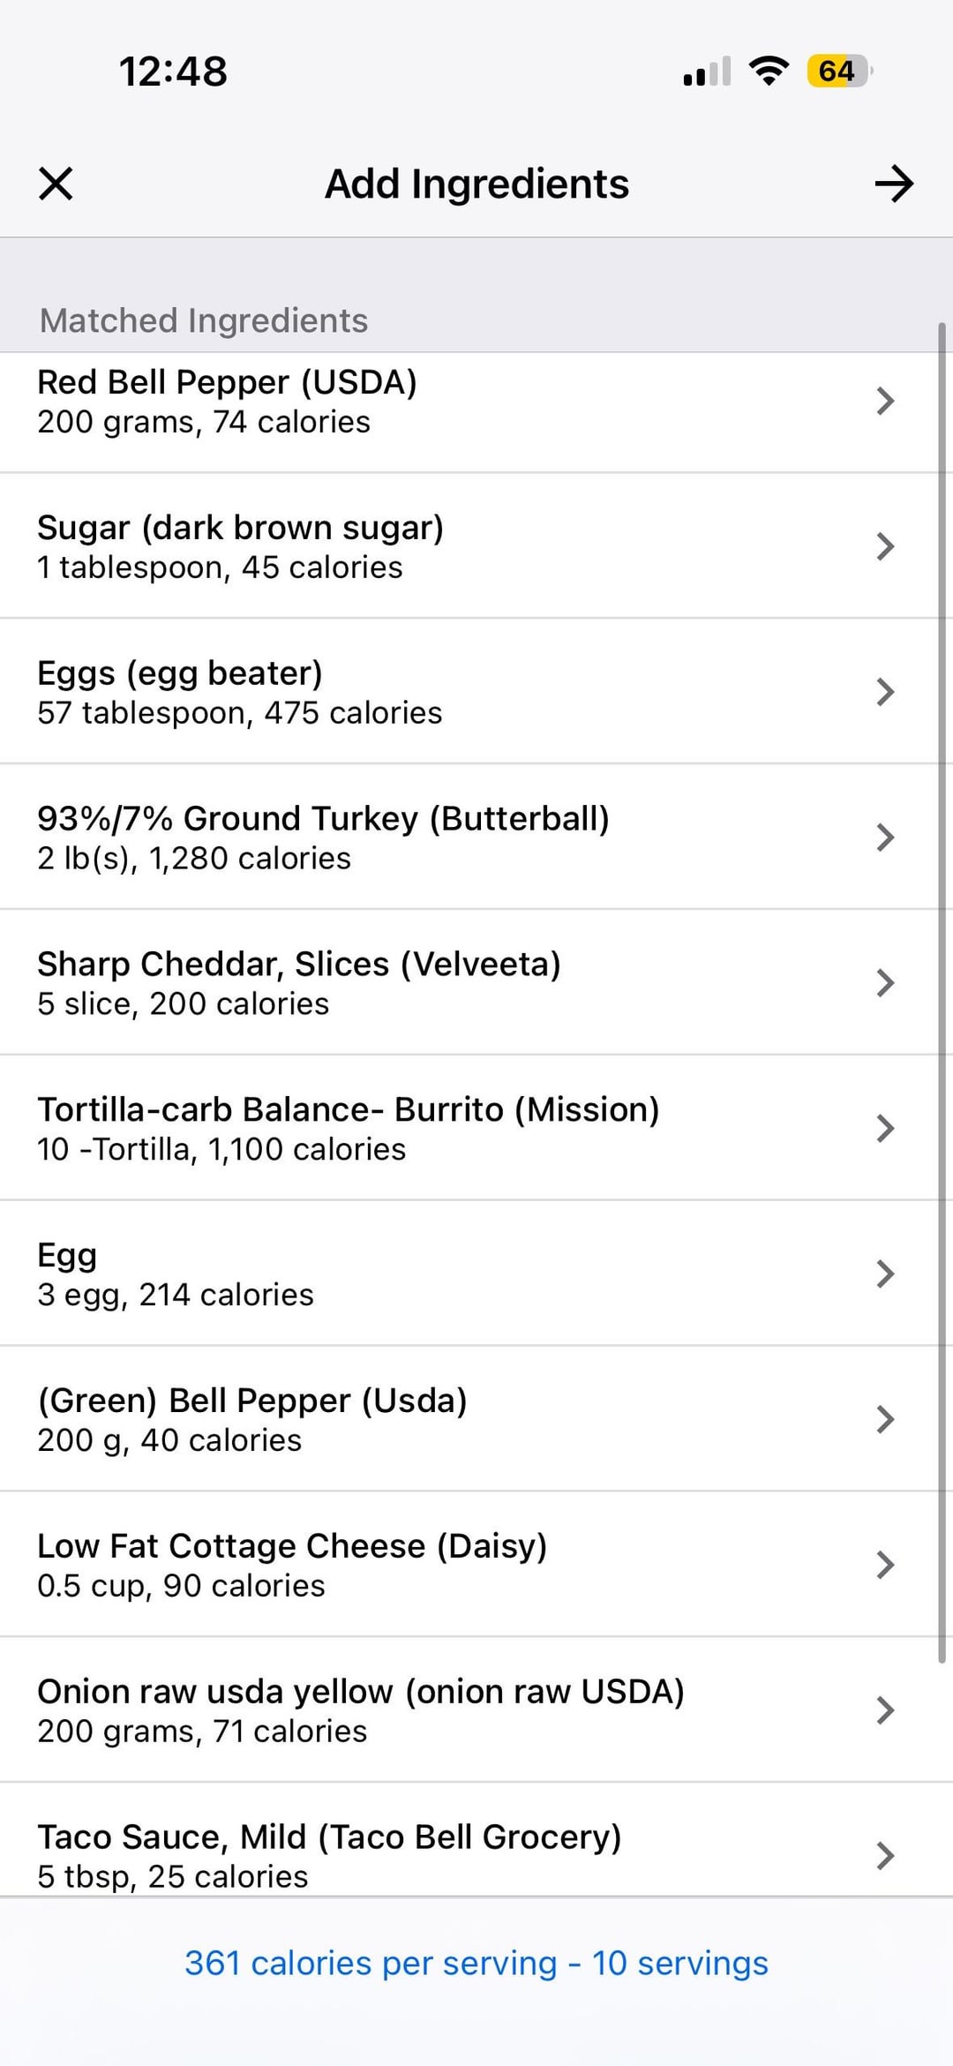Tap the battery level indicator

click(838, 71)
